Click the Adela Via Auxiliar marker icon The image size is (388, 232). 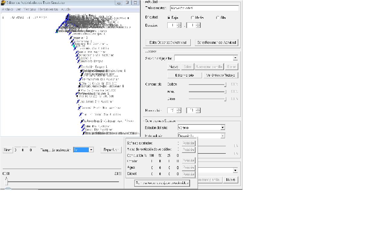(77, 52)
